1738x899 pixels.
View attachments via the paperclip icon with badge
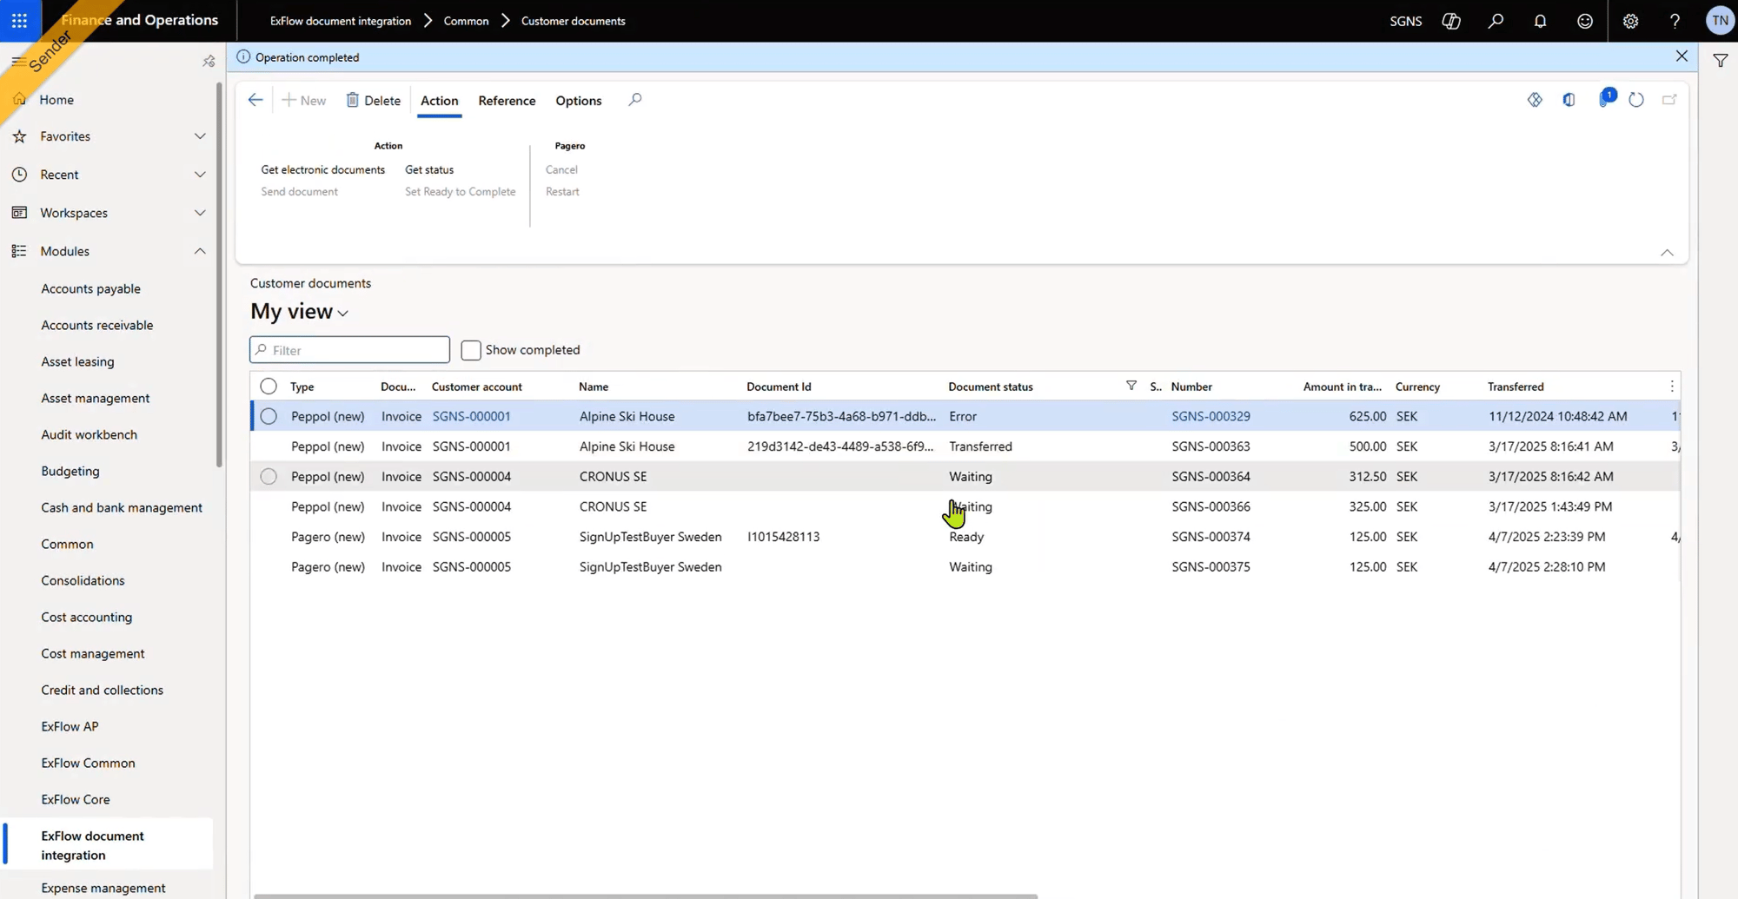click(x=1603, y=99)
